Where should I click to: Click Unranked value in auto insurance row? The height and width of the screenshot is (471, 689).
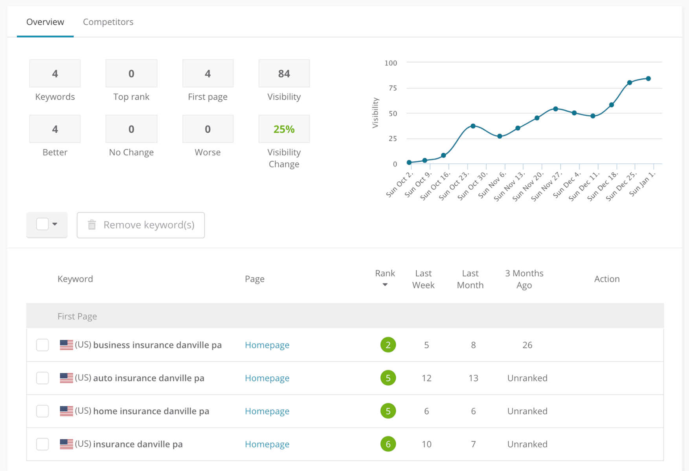(527, 378)
